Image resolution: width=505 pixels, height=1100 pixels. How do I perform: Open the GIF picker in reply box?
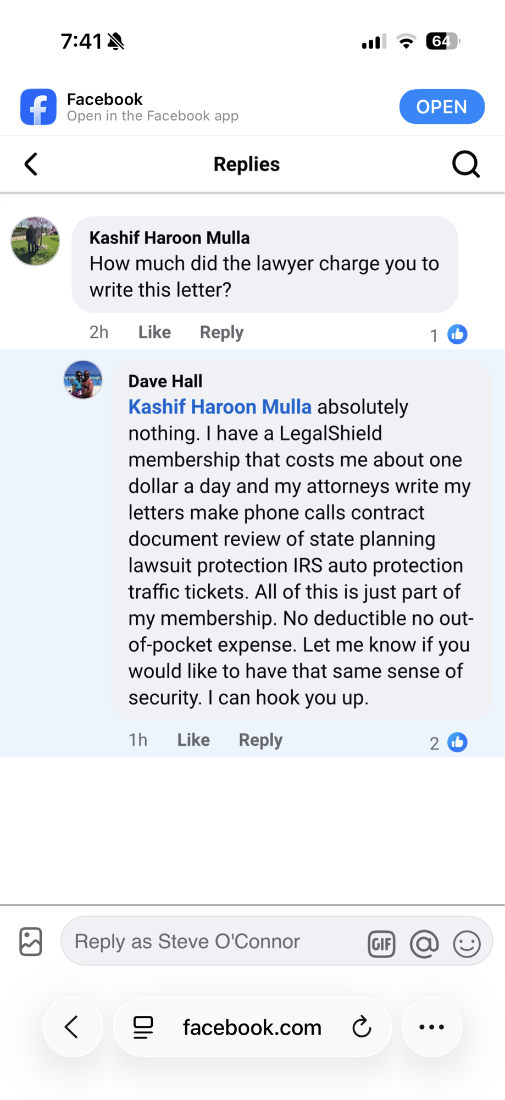pyautogui.click(x=381, y=944)
